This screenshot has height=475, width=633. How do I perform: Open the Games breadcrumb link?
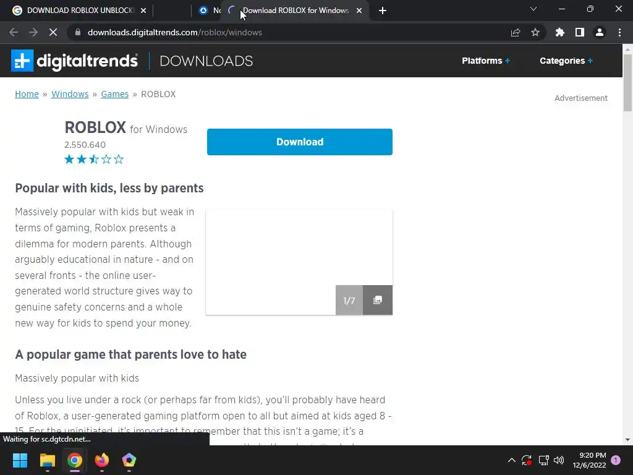tap(114, 94)
